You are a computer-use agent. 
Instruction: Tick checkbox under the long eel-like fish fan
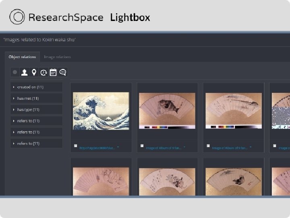tap(208, 146)
